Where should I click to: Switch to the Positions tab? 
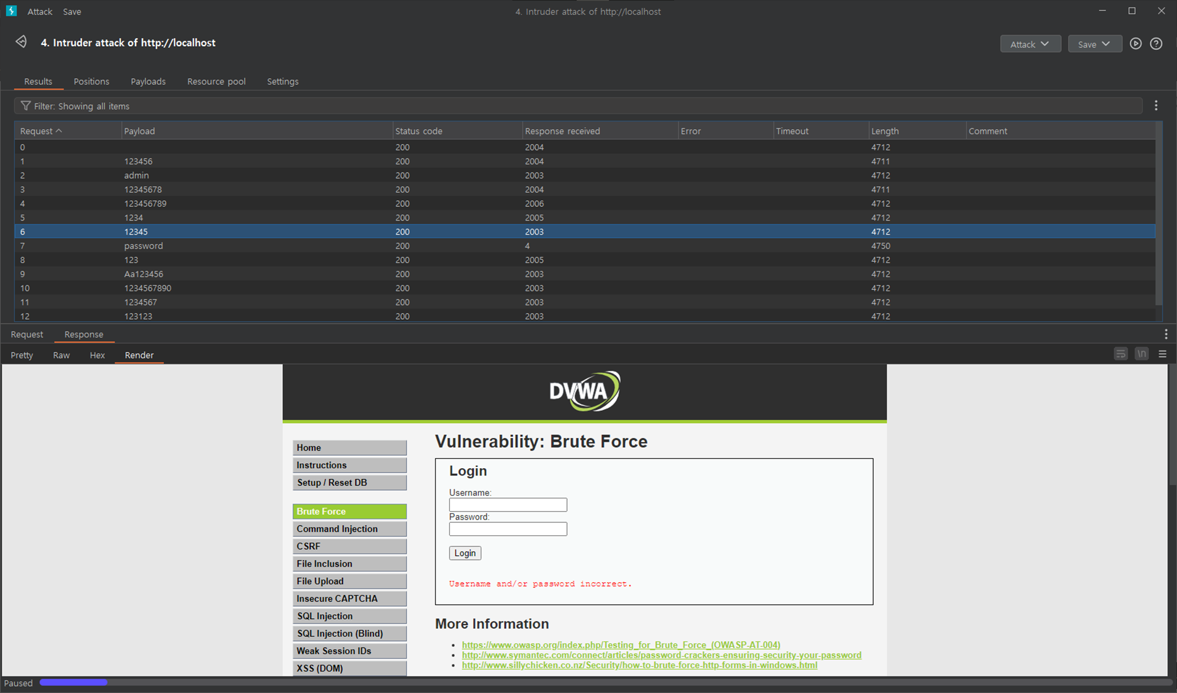(91, 81)
